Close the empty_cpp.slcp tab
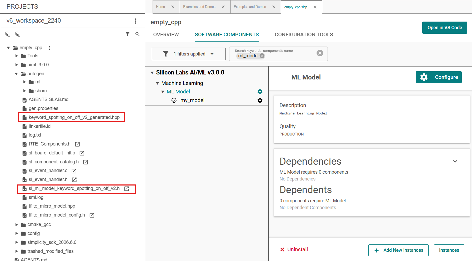The width and height of the screenshot is (472, 261). (315, 7)
